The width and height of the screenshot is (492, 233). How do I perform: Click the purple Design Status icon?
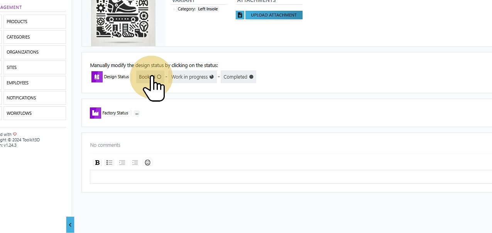[97, 77]
